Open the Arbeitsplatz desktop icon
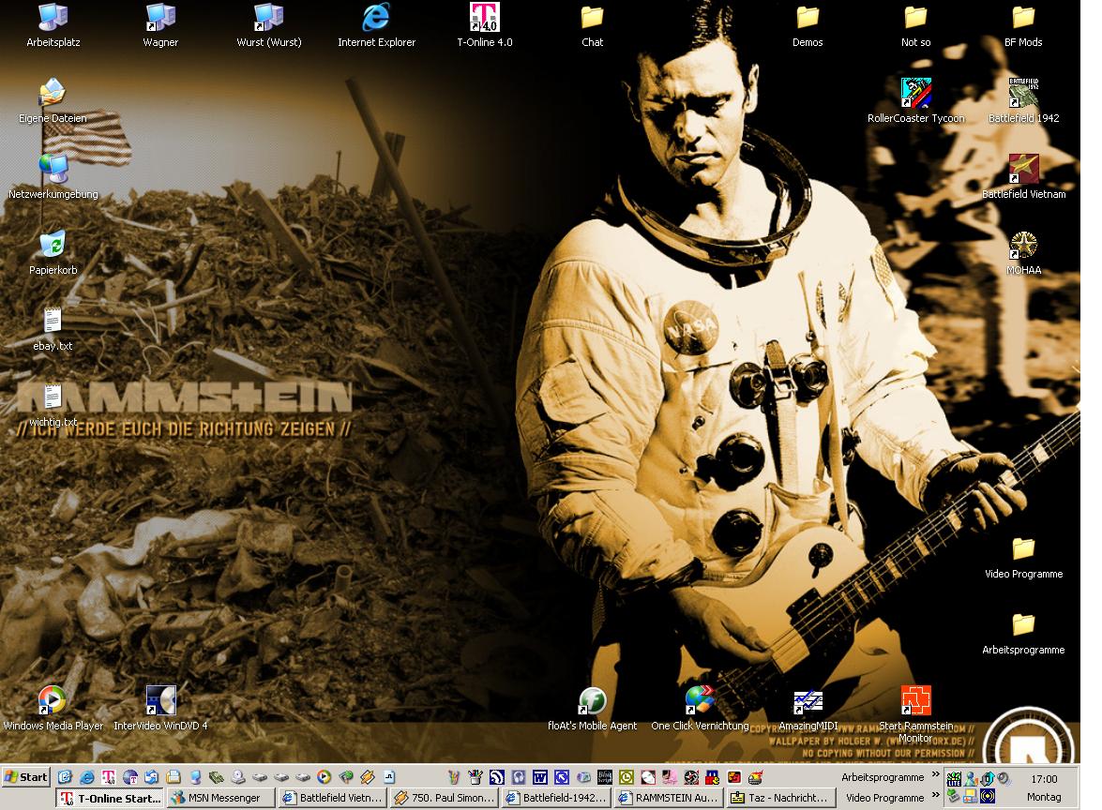 coord(53,25)
